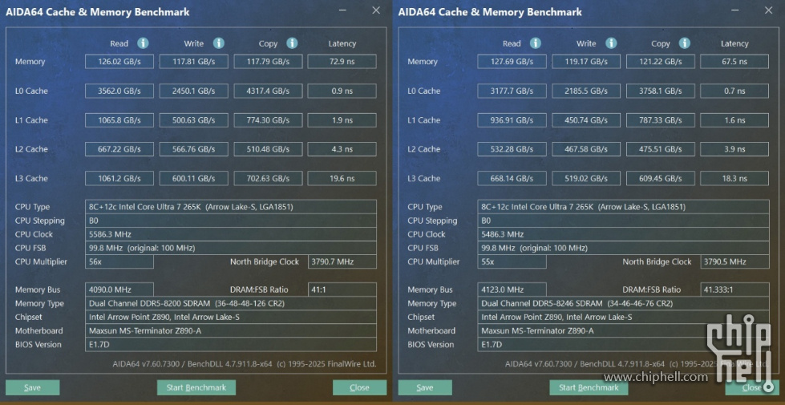The width and height of the screenshot is (785, 405).
Task: Close the left benchmark window via Close button
Action: [359, 387]
